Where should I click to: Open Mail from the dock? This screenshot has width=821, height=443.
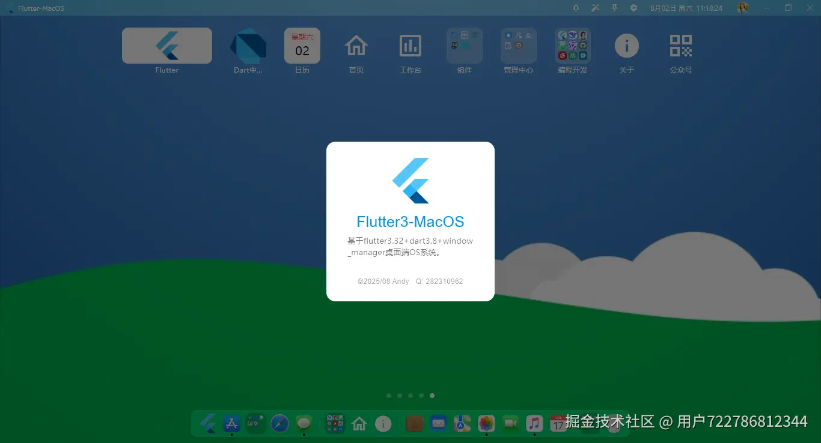[438, 424]
